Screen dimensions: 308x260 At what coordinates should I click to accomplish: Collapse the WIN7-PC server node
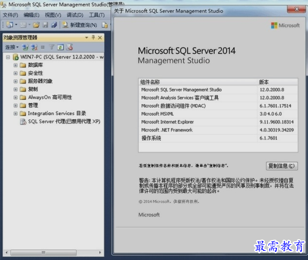click(8, 57)
